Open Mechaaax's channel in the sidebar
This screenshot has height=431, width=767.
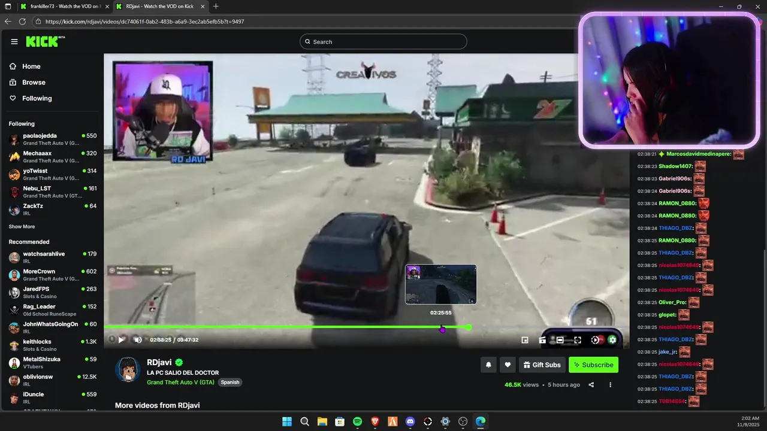coord(53,157)
